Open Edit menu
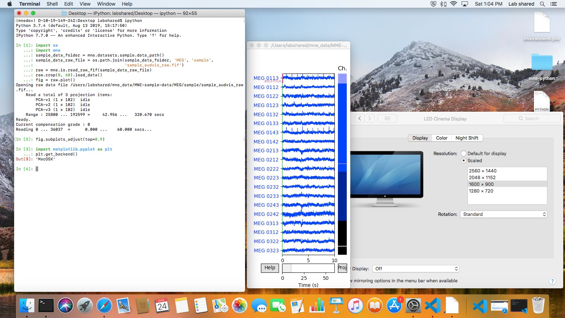 coord(69,4)
